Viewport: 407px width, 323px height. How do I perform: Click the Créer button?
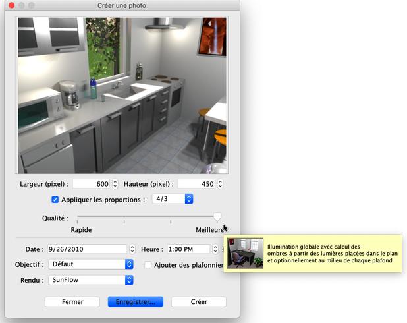(198, 301)
